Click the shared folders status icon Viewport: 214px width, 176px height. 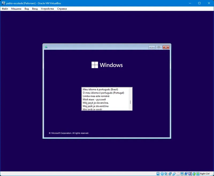coord(178,174)
